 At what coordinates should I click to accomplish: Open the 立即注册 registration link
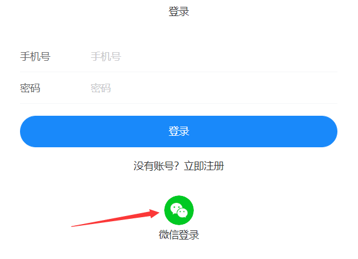click(204, 166)
